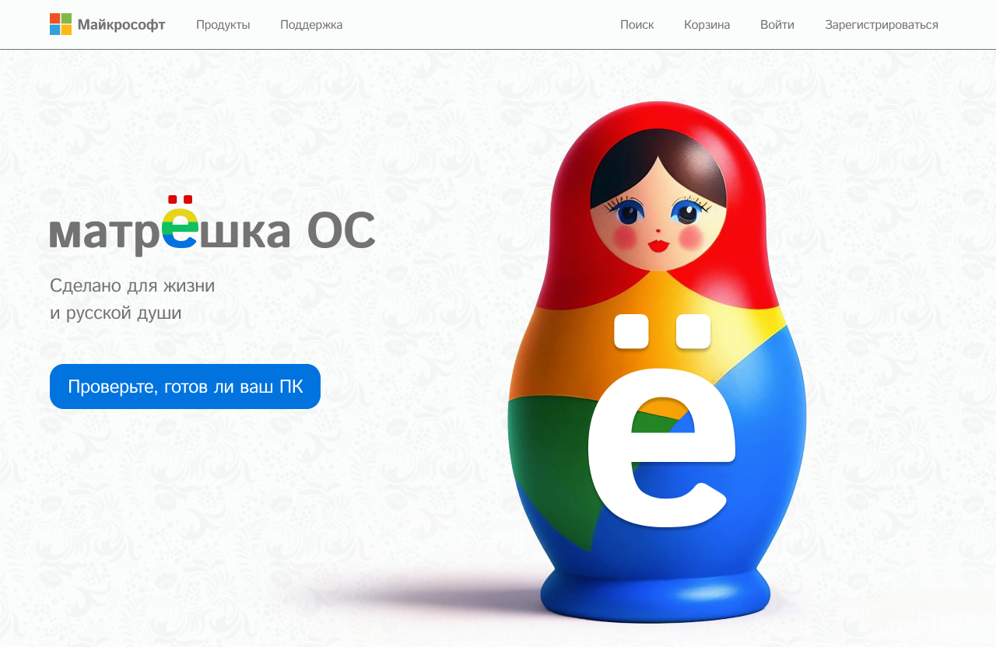Click the ОС text in the title

tap(341, 231)
